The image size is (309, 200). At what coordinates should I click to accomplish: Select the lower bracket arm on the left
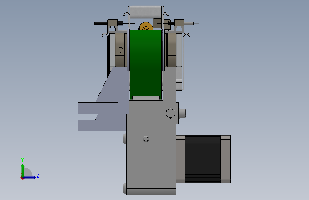coord(102,125)
